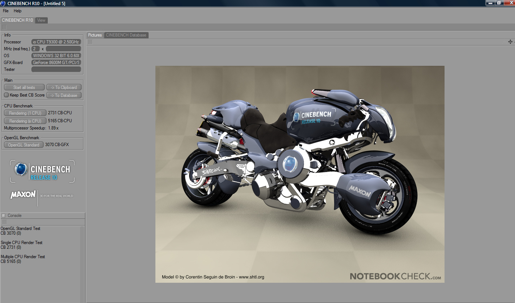
Task: Open the Help menu
Action: pyautogui.click(x=18, y=11)
